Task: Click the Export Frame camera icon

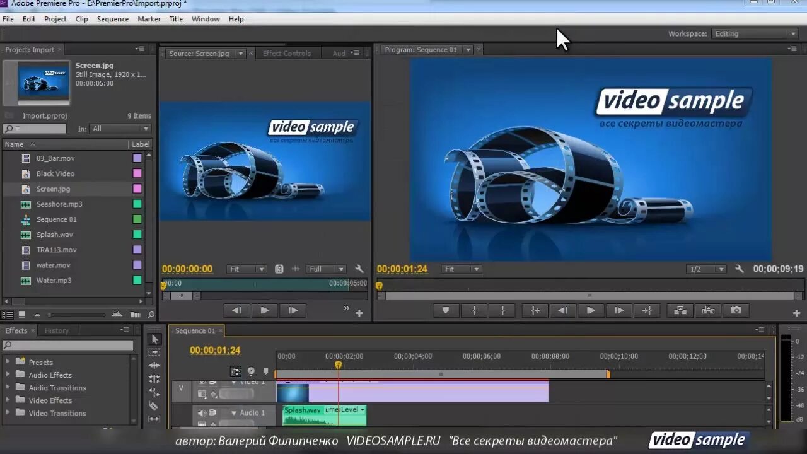Action: coord(736,310)
